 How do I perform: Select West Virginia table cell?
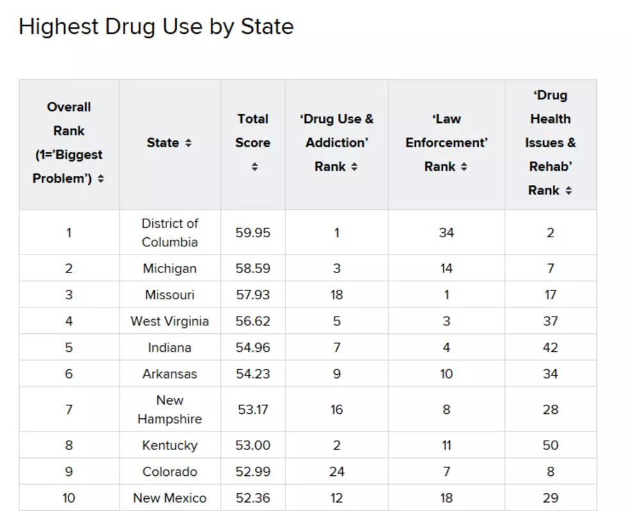click(170, 321)
